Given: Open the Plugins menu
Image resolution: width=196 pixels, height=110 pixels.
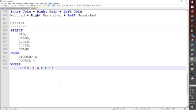Looking at the screenshot, I should pyautogui.click(x=50, y=3).
